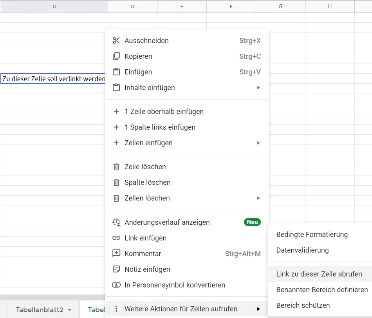Select Notiz einfügen

coord(187,269)
